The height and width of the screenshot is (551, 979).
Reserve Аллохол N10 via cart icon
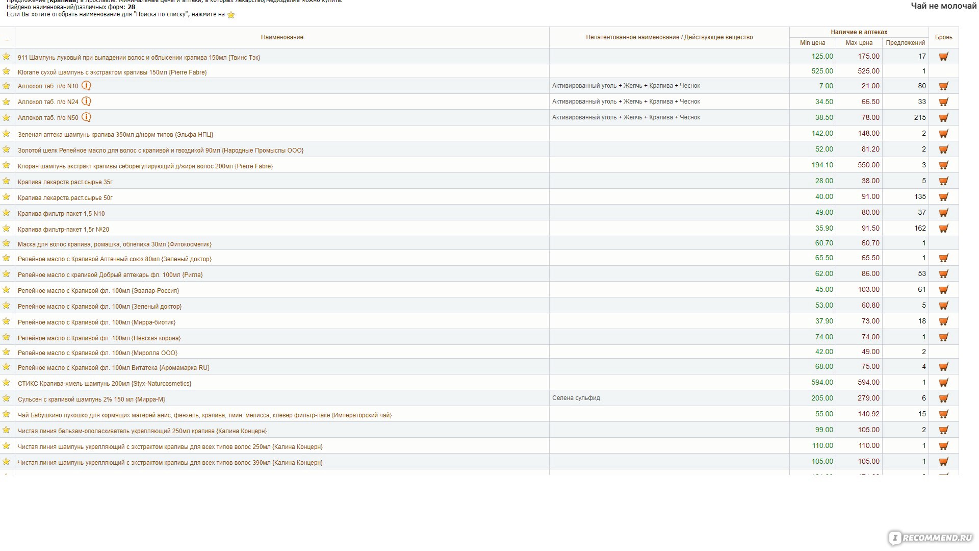(x=943, y=86)
